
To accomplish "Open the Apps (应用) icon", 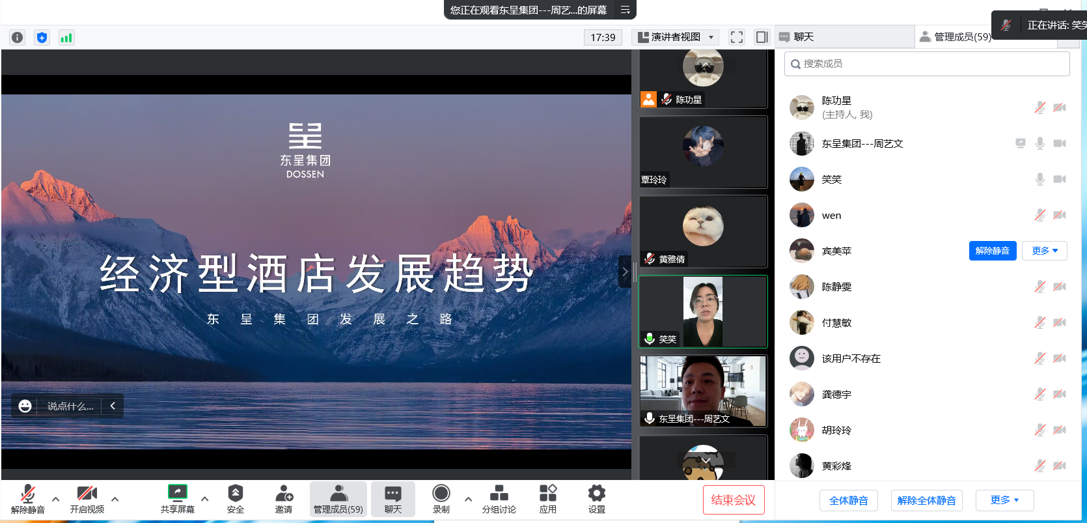I will [547, 499].
